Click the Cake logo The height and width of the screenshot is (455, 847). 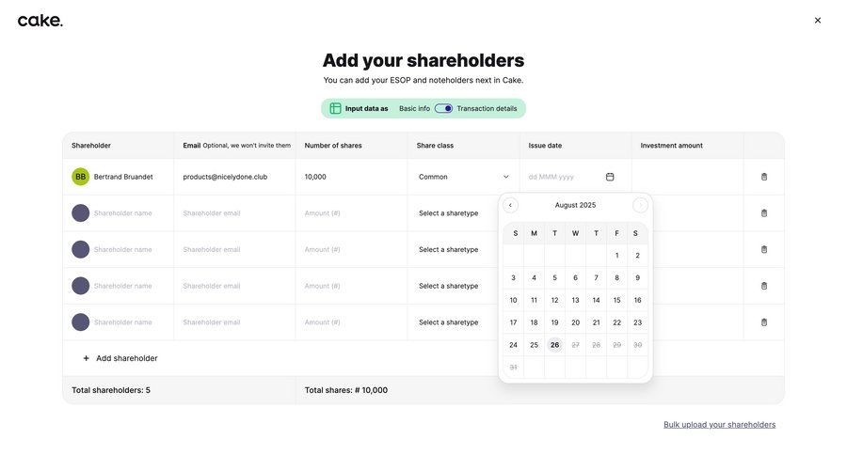coord(40,21)
